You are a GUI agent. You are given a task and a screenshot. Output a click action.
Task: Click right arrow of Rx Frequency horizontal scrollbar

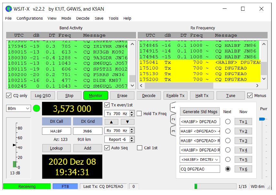click(257, 85)
